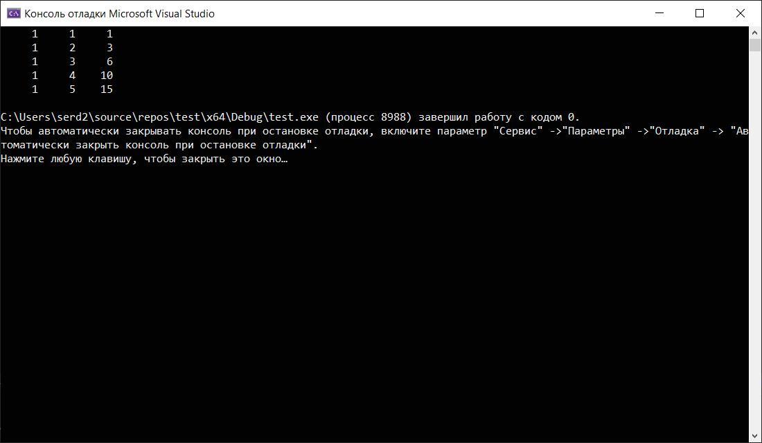762x443 pixels.
Task: Click the title text "Консоль отладки Microsoft Visual Studio"
Action: [120, 14]
